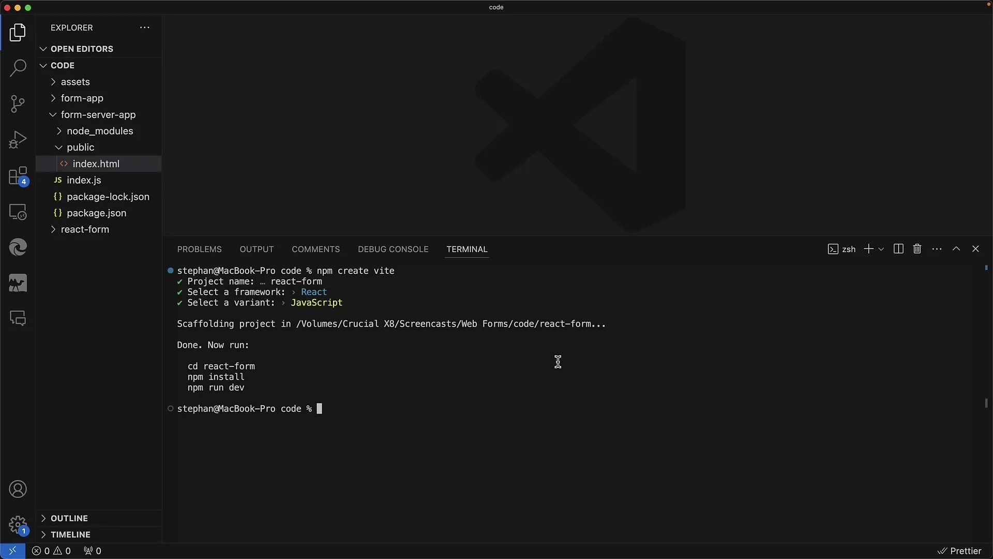Open the Source Control icon panel
Image resolution: width=993 pixels, height=559 pixels.
point(18,103)
